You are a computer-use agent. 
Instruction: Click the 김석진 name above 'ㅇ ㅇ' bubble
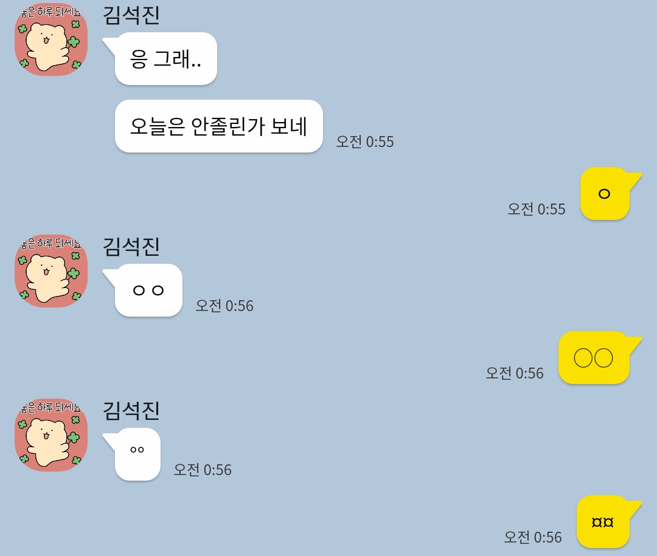[x=131, y=247]
